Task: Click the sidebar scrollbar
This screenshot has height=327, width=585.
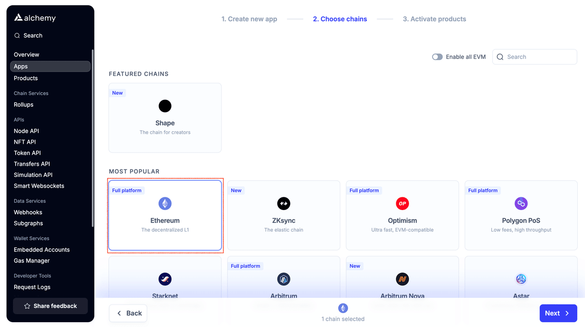Action: pos(93,138)
